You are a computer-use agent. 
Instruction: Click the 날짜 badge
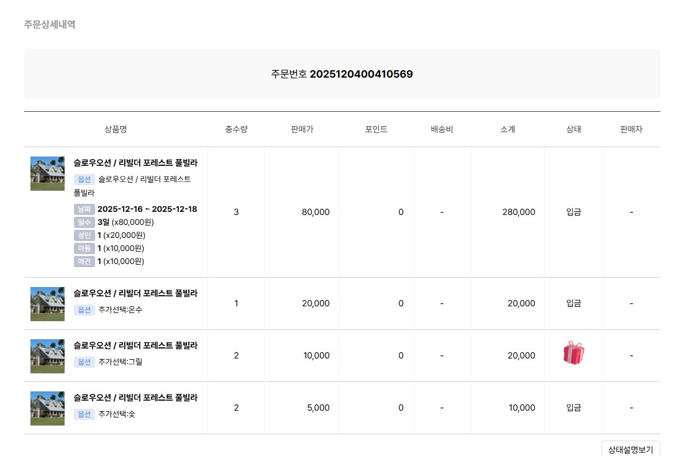tap(84, 209)
